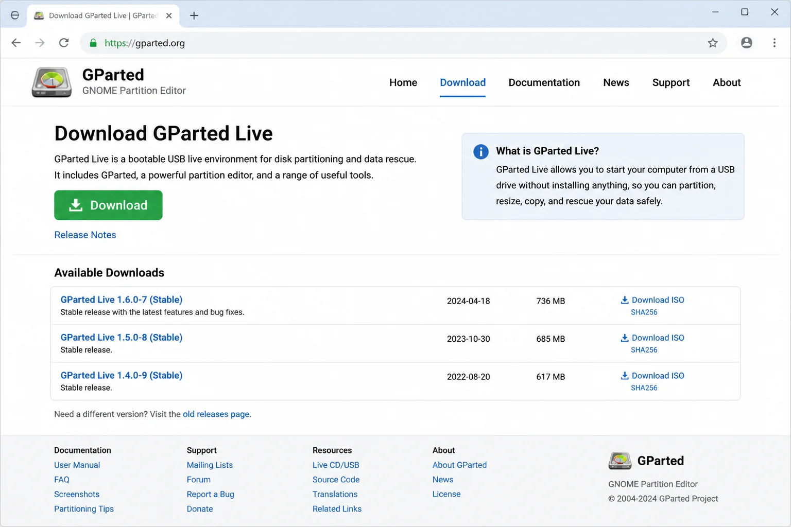Click the 736 MB file size
Viewport: 791px width, 527px height.
click(551, 301)
